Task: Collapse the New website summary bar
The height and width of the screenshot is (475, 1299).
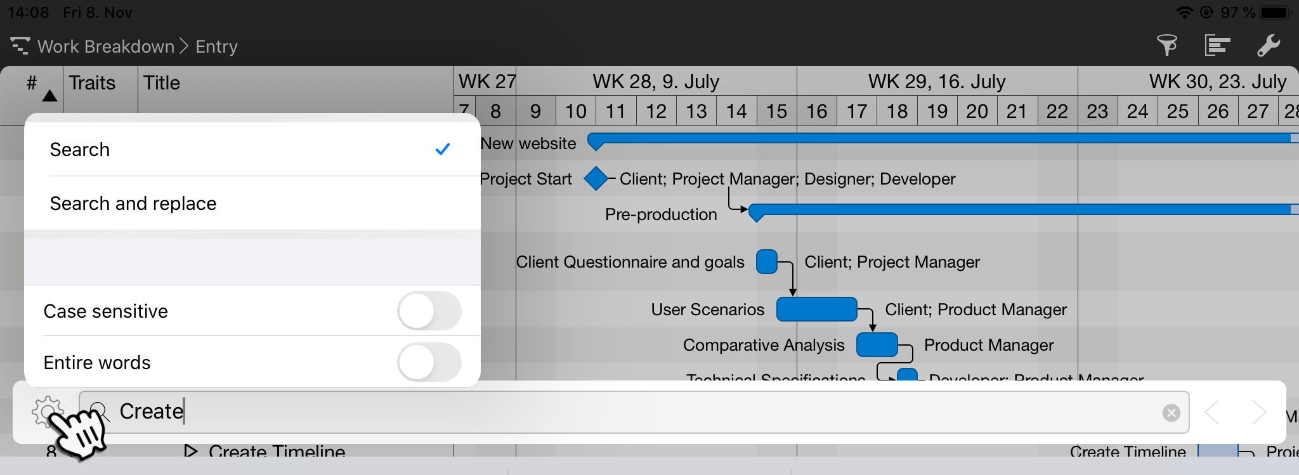Action: (595, 142)
